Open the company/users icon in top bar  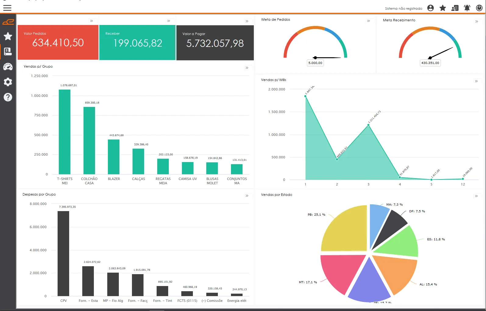pyautogui.click(x=455, y=8)
